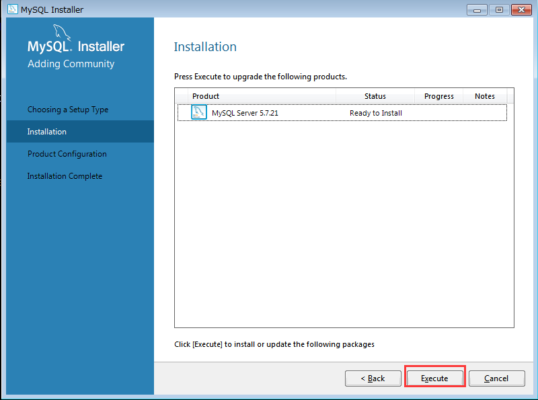Click the Notes column header
Viewport: 538px width, 400px height.
pyautogui.click(x=485, y=96)
